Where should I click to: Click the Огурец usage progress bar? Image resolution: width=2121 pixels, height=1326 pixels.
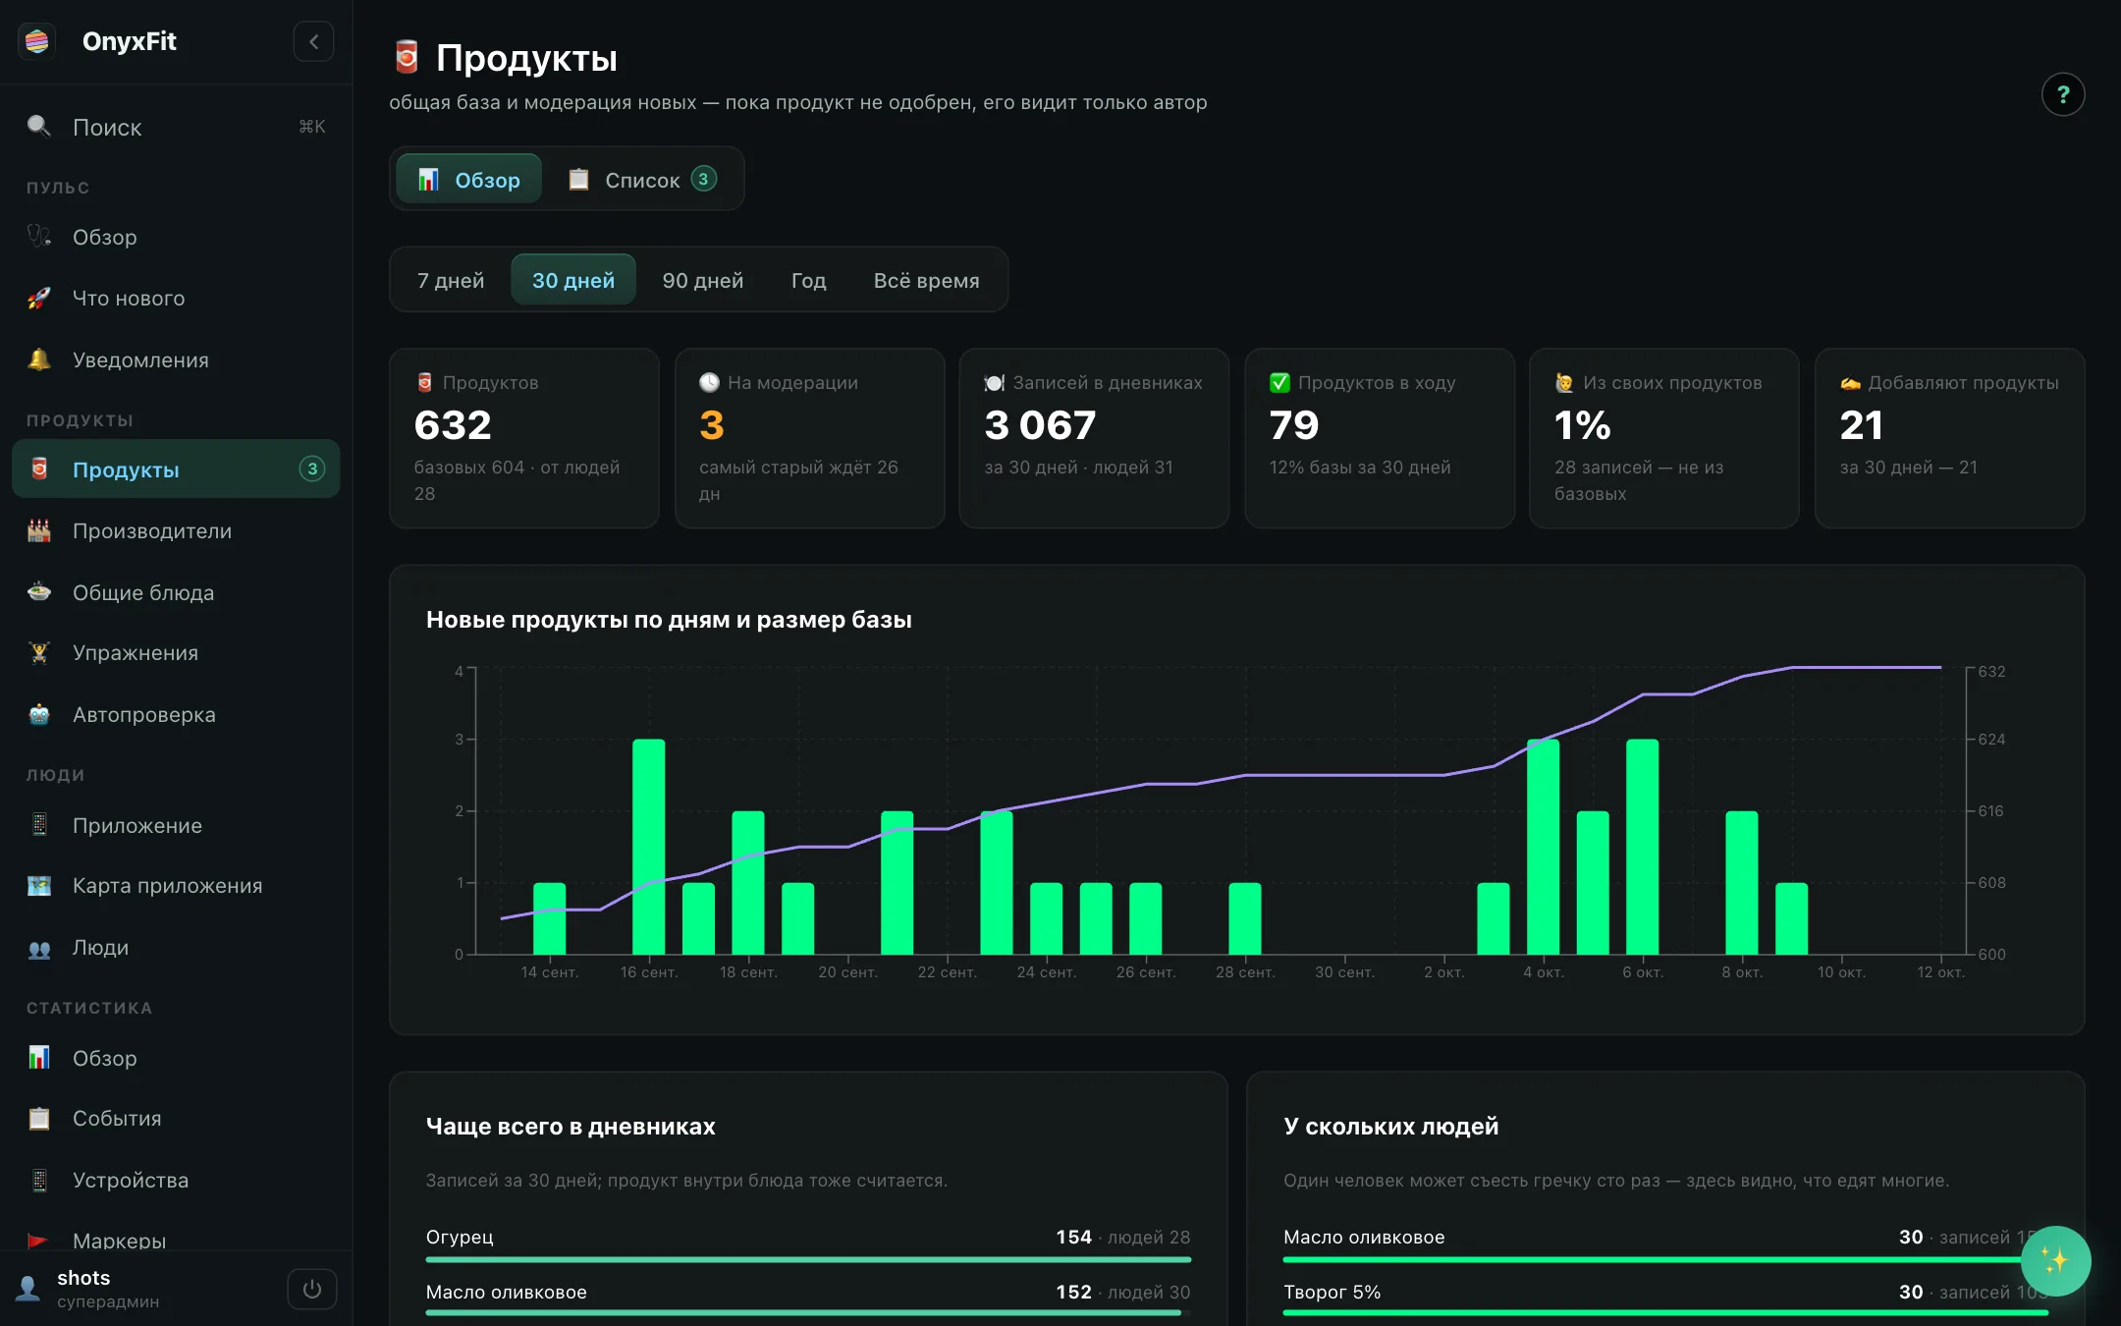pos(808,1259)
